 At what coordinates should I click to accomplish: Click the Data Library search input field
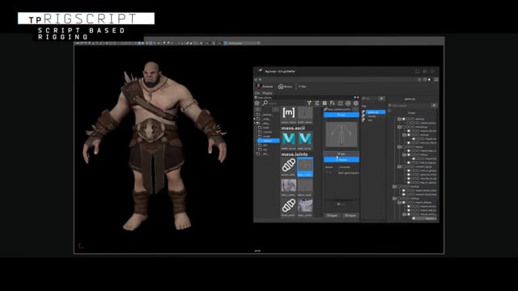coord(286,103)
